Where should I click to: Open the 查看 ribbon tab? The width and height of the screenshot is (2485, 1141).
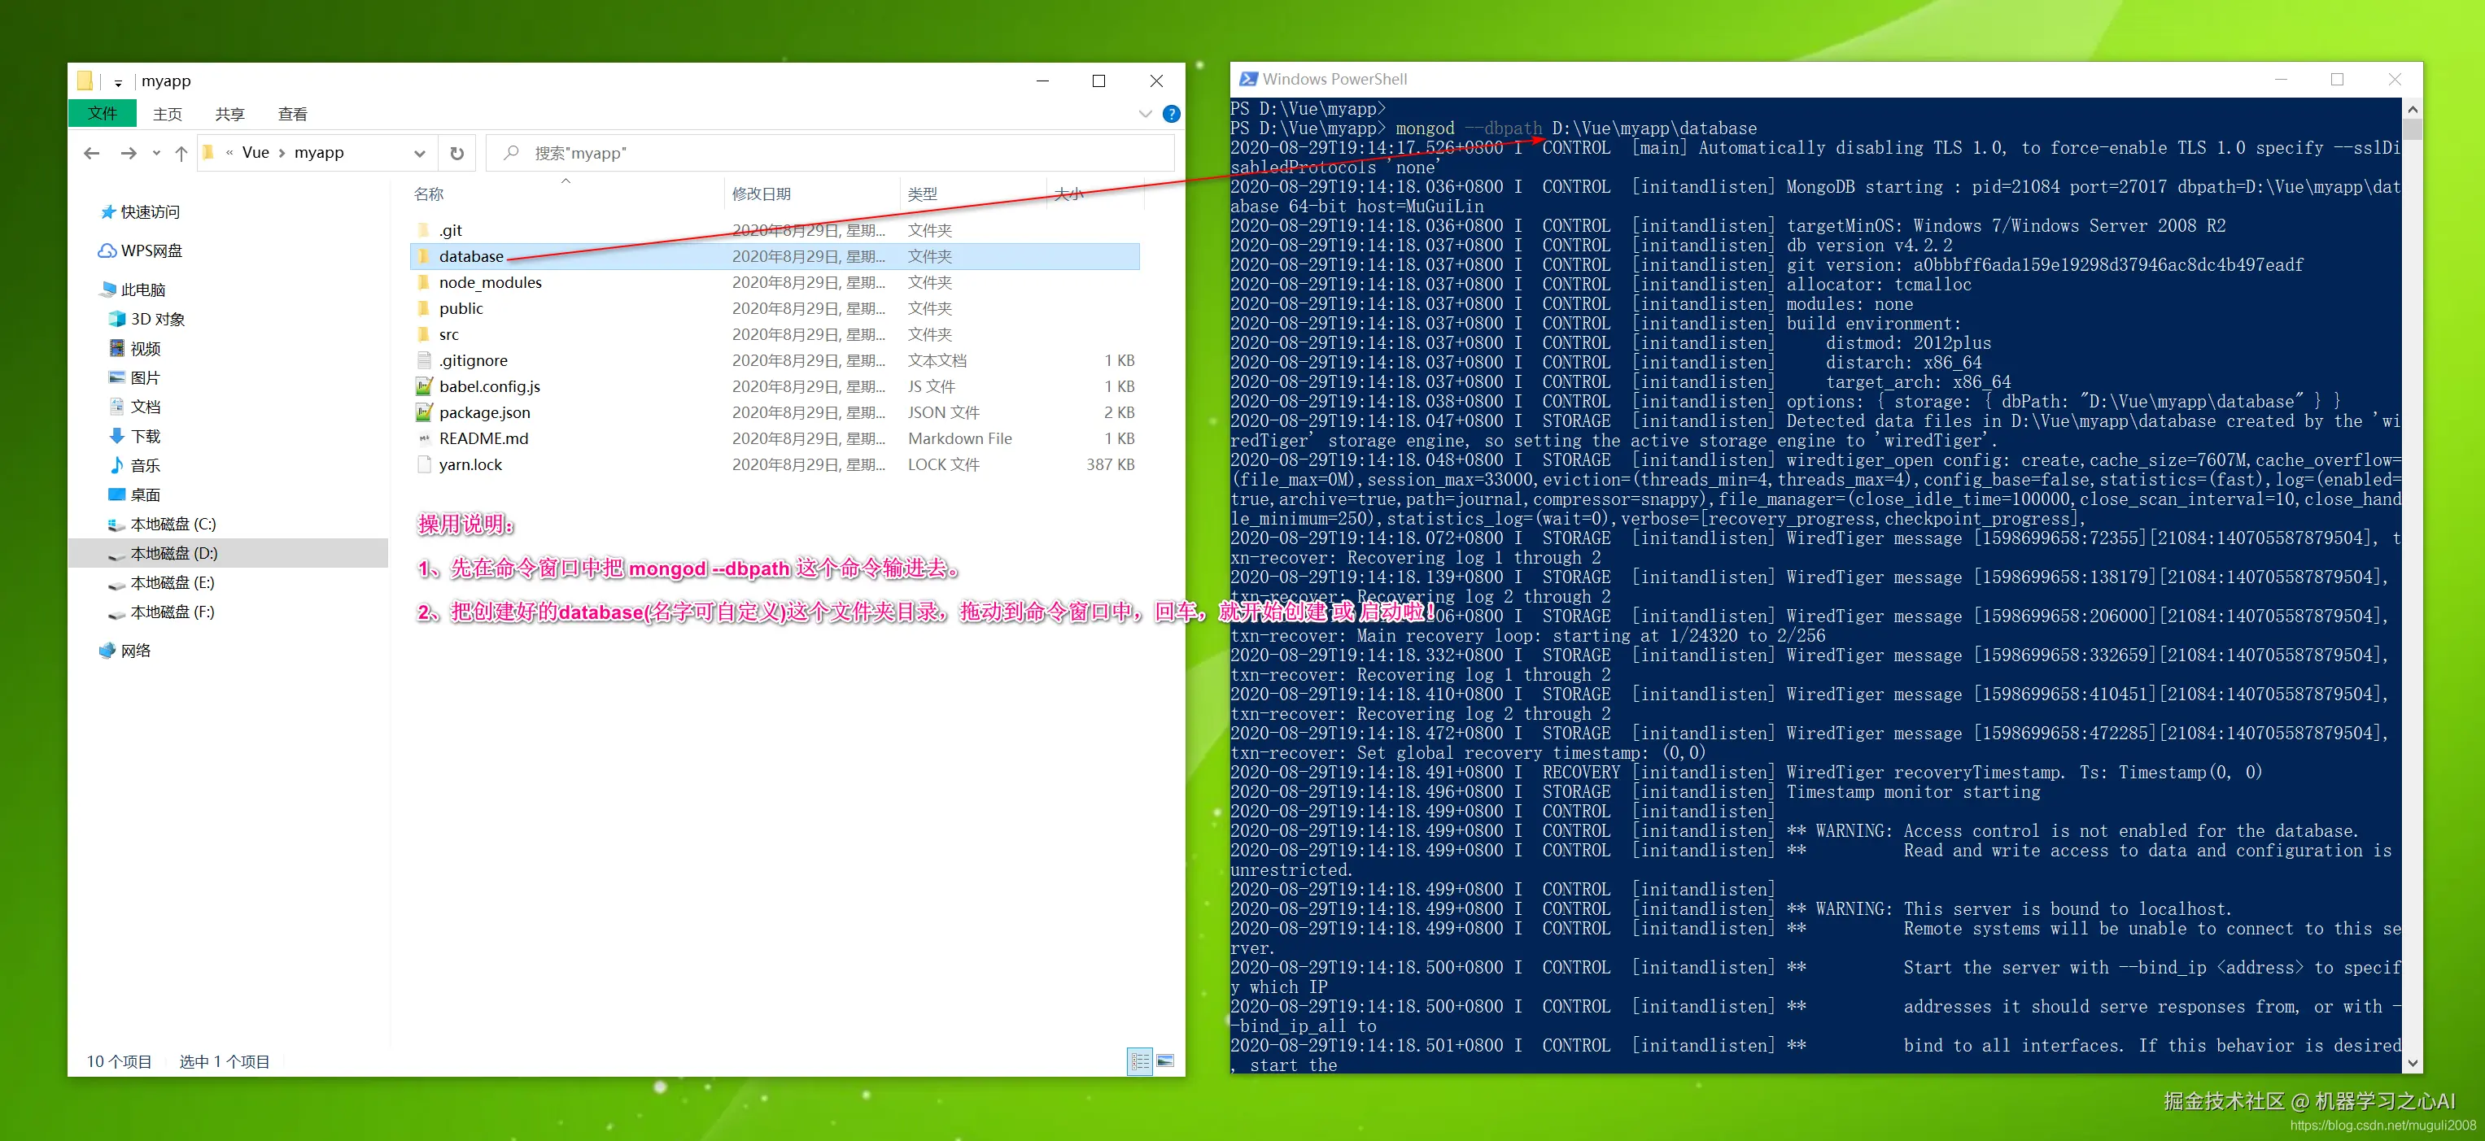pos(292,114)
